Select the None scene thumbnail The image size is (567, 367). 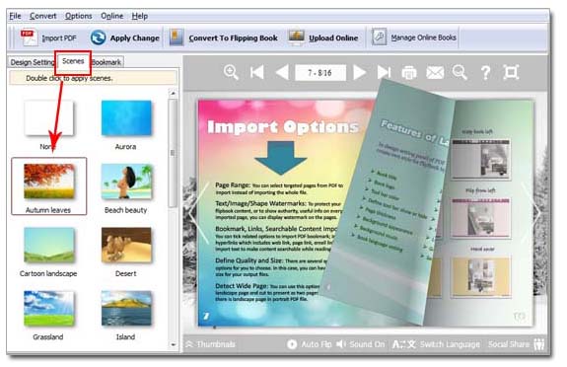(x=48, y=118)
